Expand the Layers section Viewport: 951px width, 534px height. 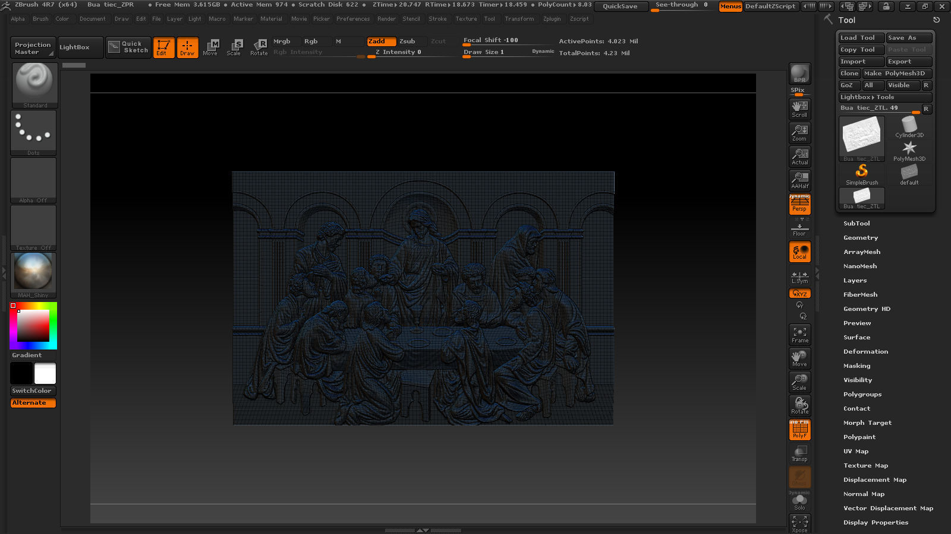pos(855,280)
